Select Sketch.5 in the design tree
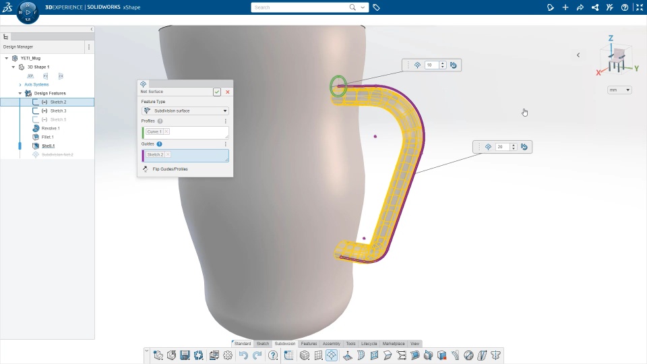The image size is (647, 364). click(58, 120)
